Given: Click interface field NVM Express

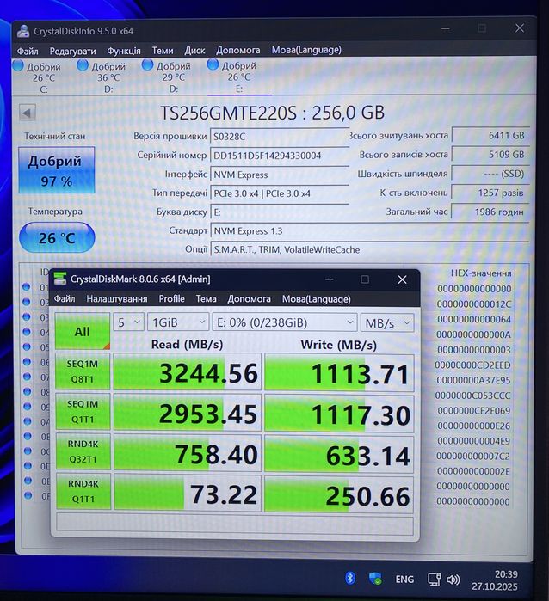Looking at the screenshot, I should point(280,175).
